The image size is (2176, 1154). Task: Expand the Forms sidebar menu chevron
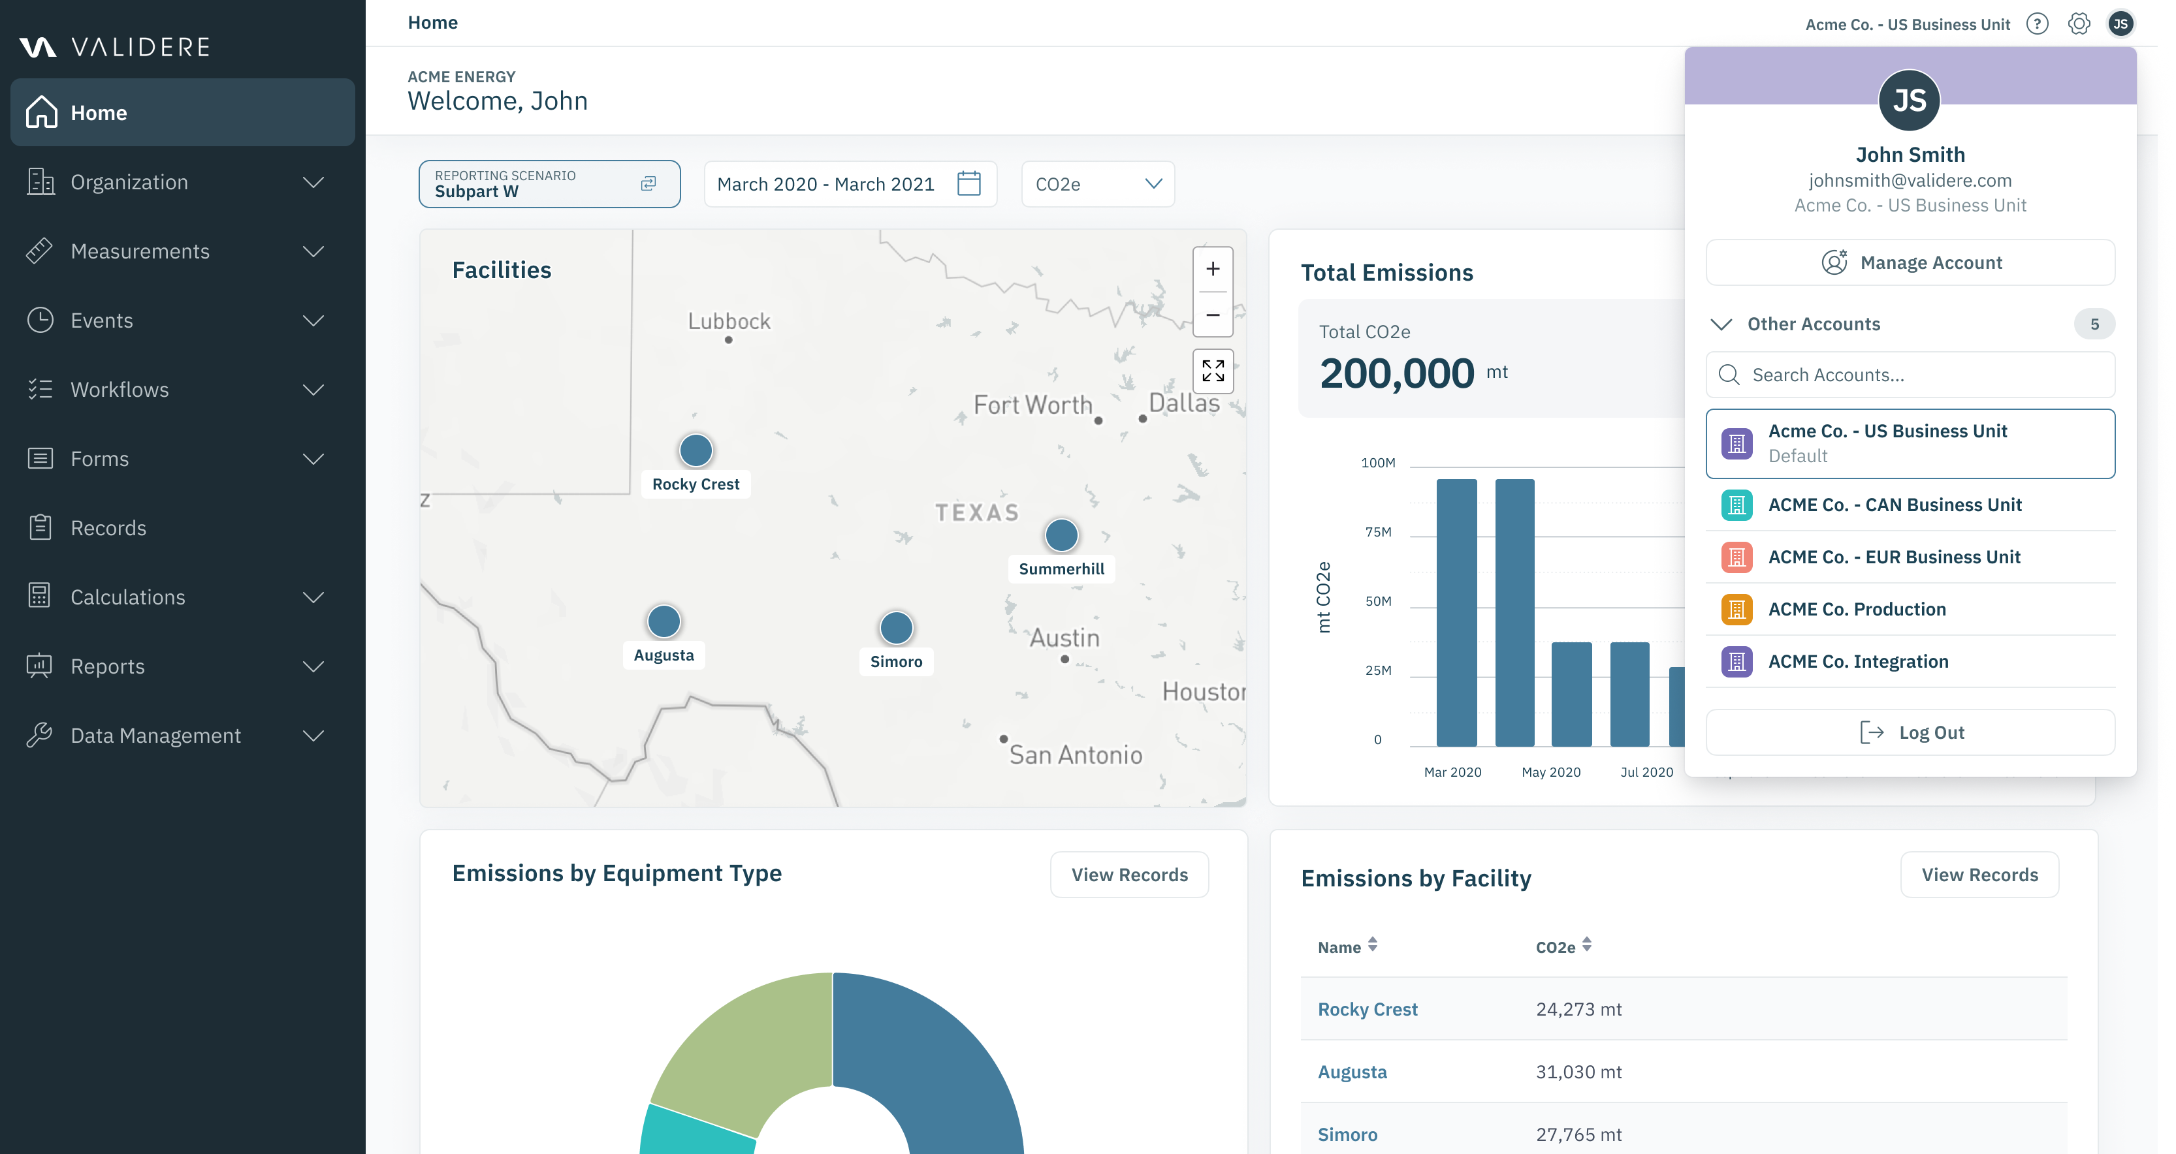click(x=313, y=460)
